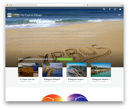Open the hamburger menu icon

tap(119, 15)
